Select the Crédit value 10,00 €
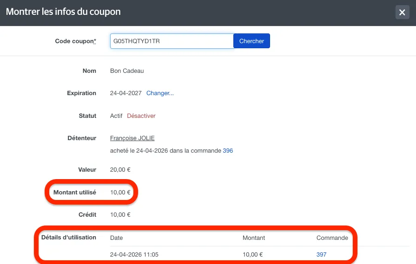 pyautogui.click(x=120, y=215)
